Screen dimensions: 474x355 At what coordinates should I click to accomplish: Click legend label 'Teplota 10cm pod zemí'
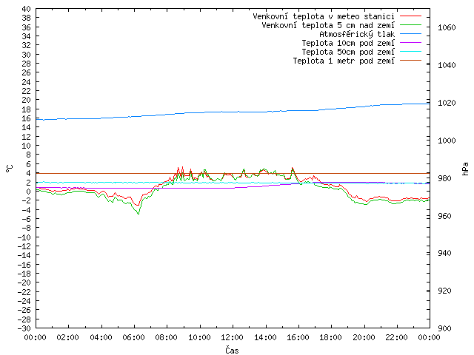click(x=348, y=43)
